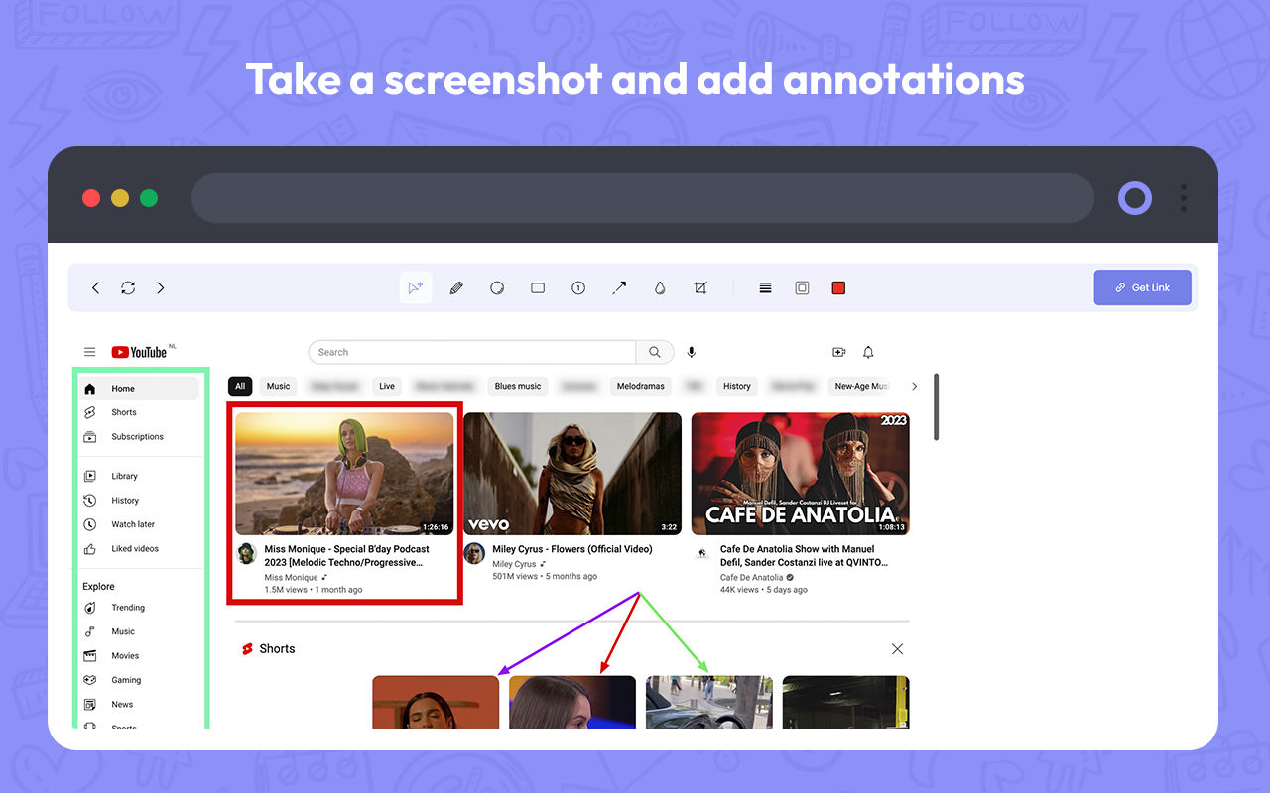Screen dimensions: 1270x793
Task: Open the red color swatch
Action: click(x=838, y=288)
